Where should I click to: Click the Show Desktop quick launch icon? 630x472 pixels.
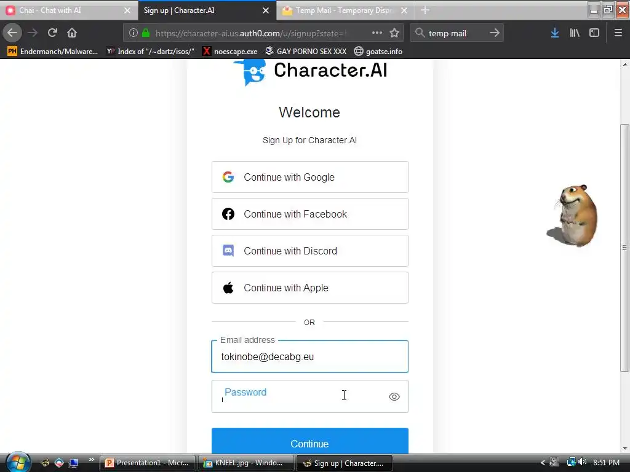74,463
